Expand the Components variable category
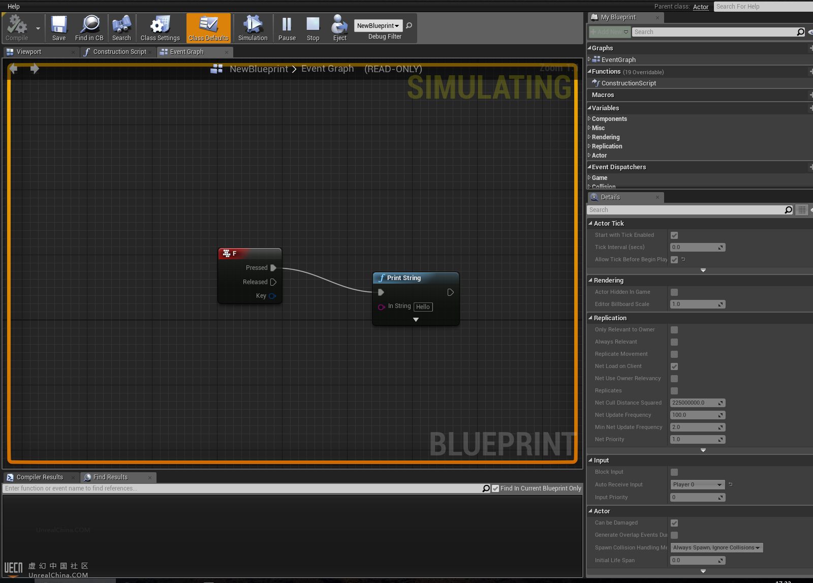This screenshot has height=583, width=813. (x=589, y=118)
